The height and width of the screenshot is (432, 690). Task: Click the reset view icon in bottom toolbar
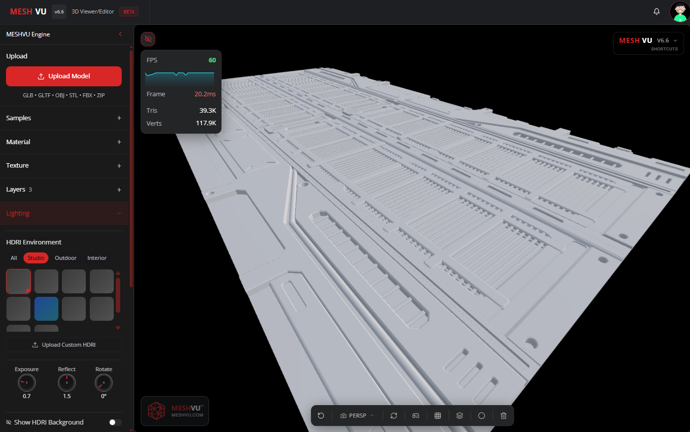[x=321, y=416]
